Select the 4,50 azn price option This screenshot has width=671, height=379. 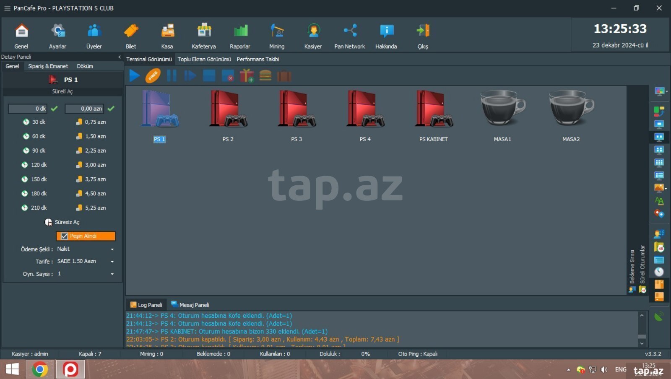[91, 193]
